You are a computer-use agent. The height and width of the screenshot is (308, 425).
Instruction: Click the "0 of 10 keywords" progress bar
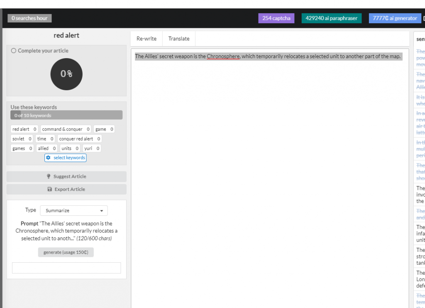(66, 115)
